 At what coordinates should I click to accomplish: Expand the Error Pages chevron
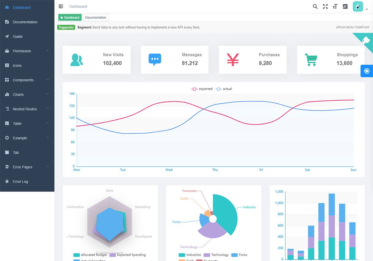[47, 167]
